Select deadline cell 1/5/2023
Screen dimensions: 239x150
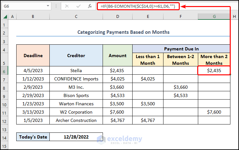pyautogui.click(x=33, y=120)
